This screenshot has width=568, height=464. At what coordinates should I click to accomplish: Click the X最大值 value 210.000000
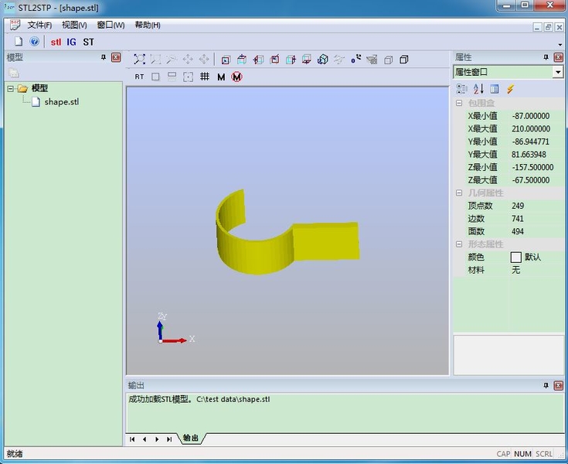pyautogui.click(x=531, y=128)
